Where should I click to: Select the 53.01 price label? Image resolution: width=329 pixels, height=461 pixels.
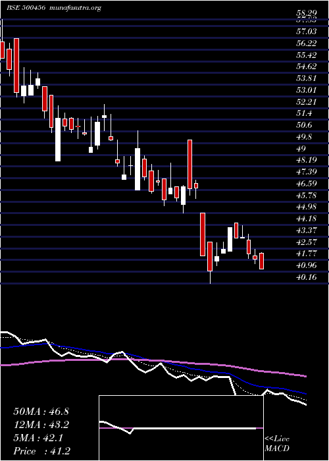tap(307, 90)
